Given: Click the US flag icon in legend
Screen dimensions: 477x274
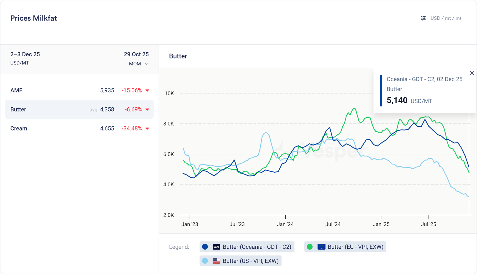Looking at the screenshot, I should 216,261.
